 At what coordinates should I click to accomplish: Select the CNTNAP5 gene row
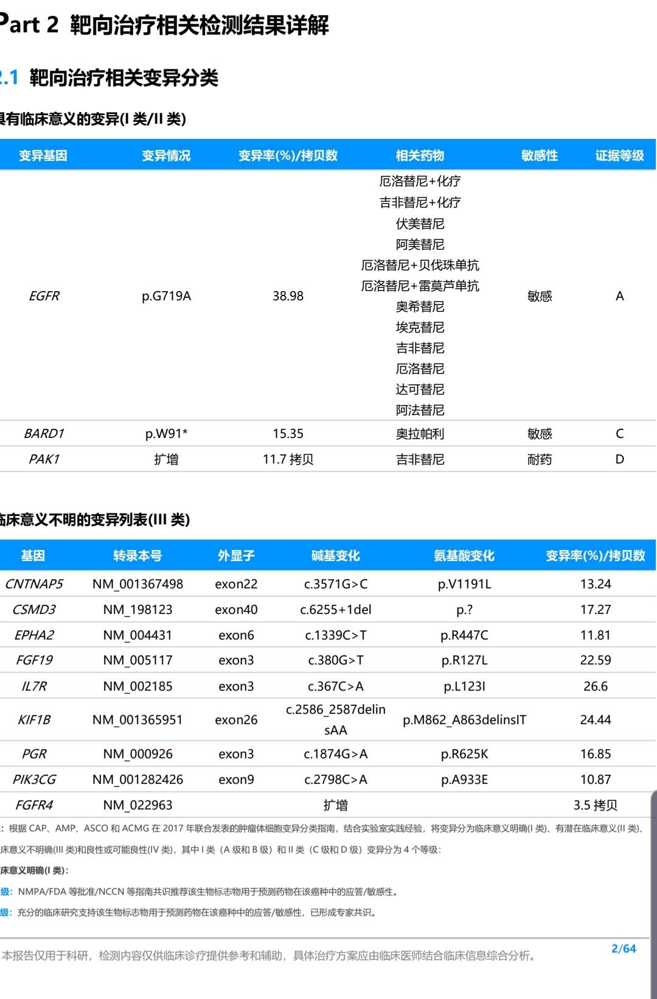point(328,584)
